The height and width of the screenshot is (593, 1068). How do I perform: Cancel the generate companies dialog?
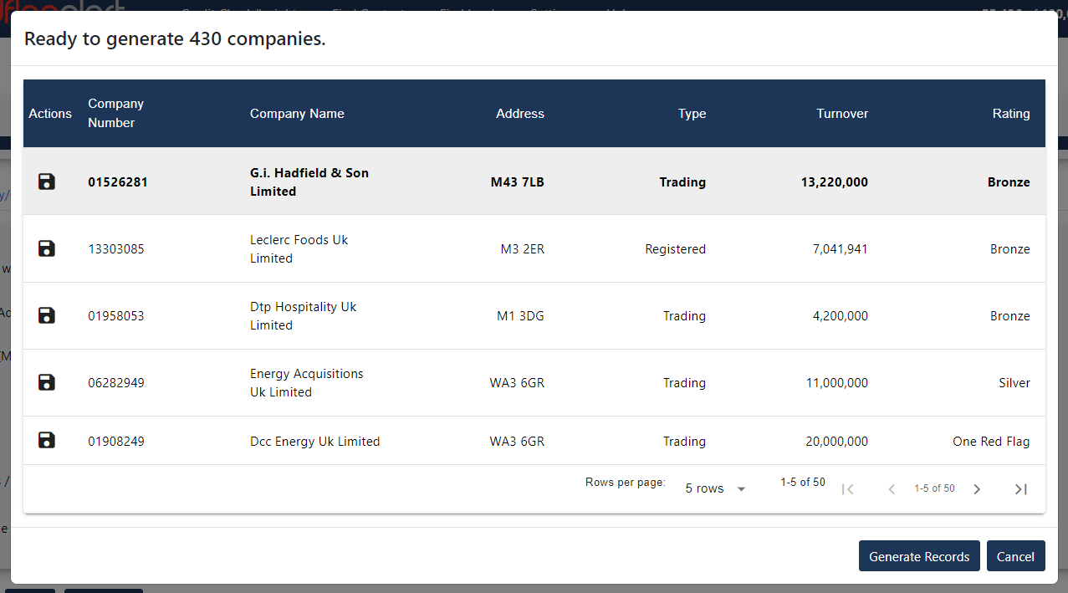(1015, 556)
